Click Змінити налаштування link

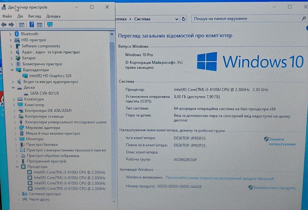tap(282, 142)
